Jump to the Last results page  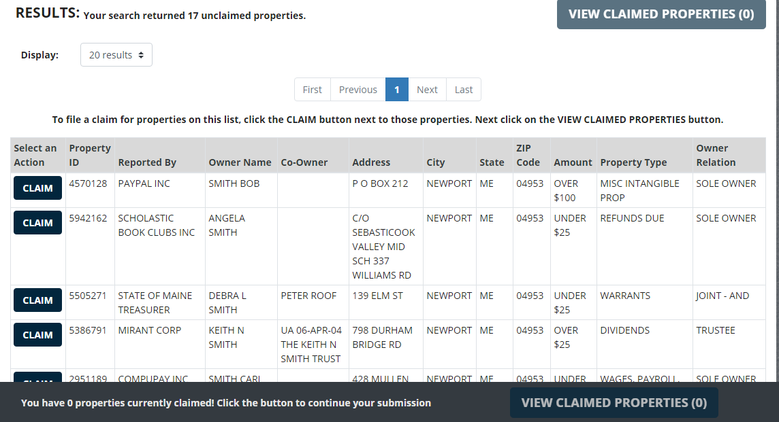coord(464,90)
